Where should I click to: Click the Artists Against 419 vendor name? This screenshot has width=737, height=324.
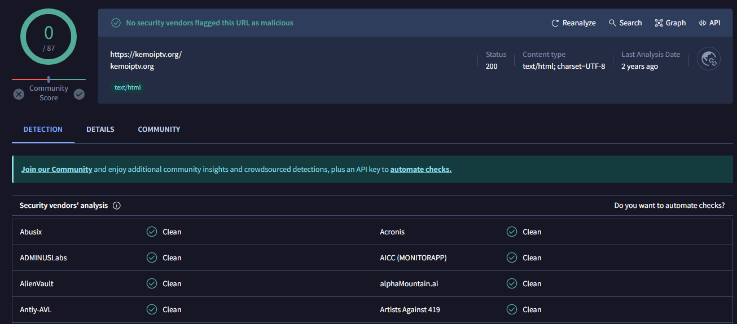(x=410, y=309)
